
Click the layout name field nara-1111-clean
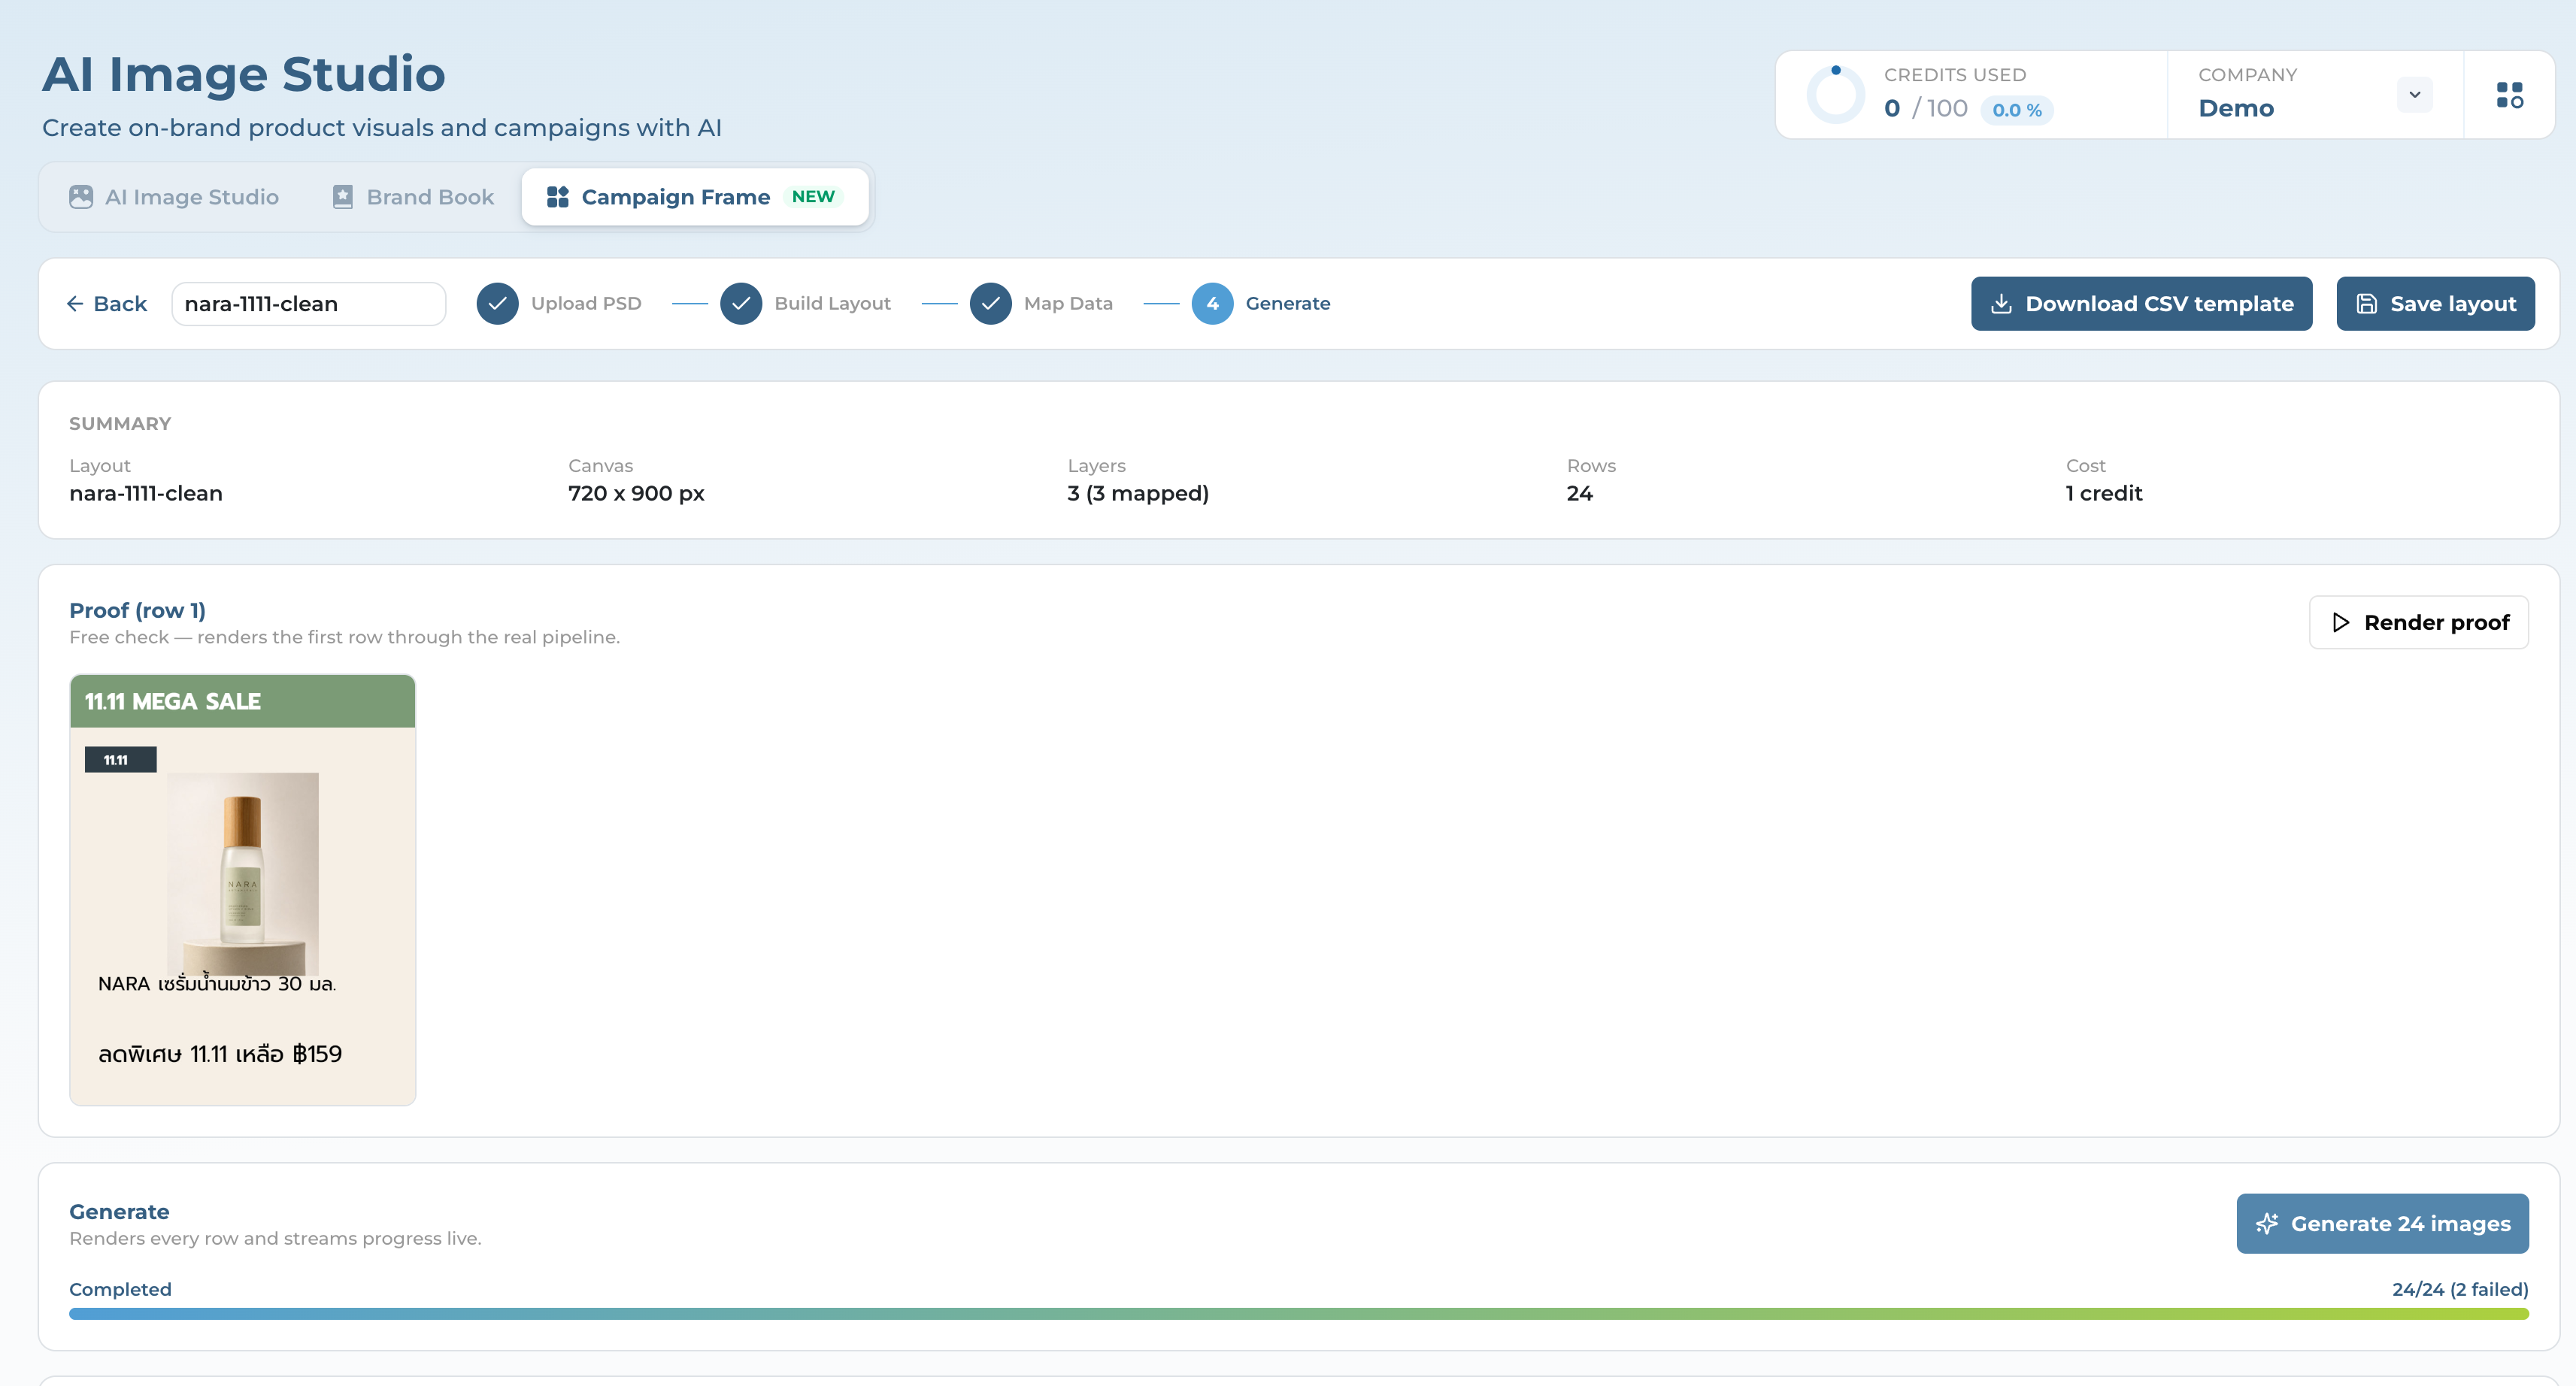coord(308,304)
